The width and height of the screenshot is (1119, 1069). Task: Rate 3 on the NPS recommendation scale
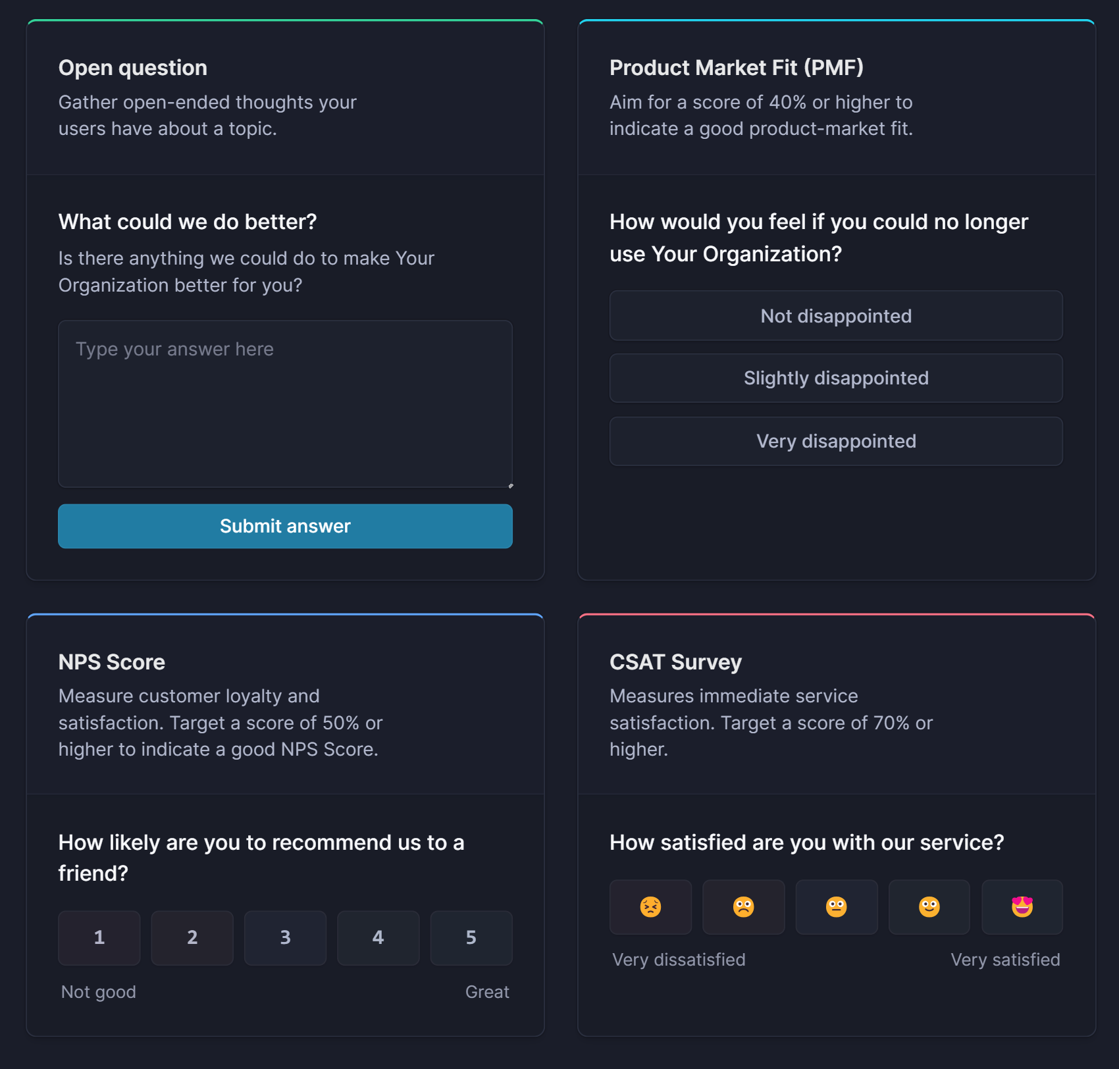pyautogui.click(x=285, y=937)
